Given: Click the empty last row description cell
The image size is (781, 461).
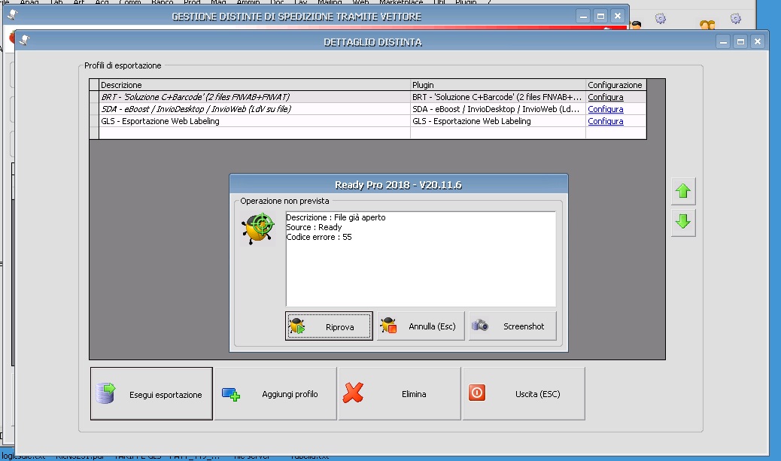Looking at the screenshot, I should pos(254,133).
